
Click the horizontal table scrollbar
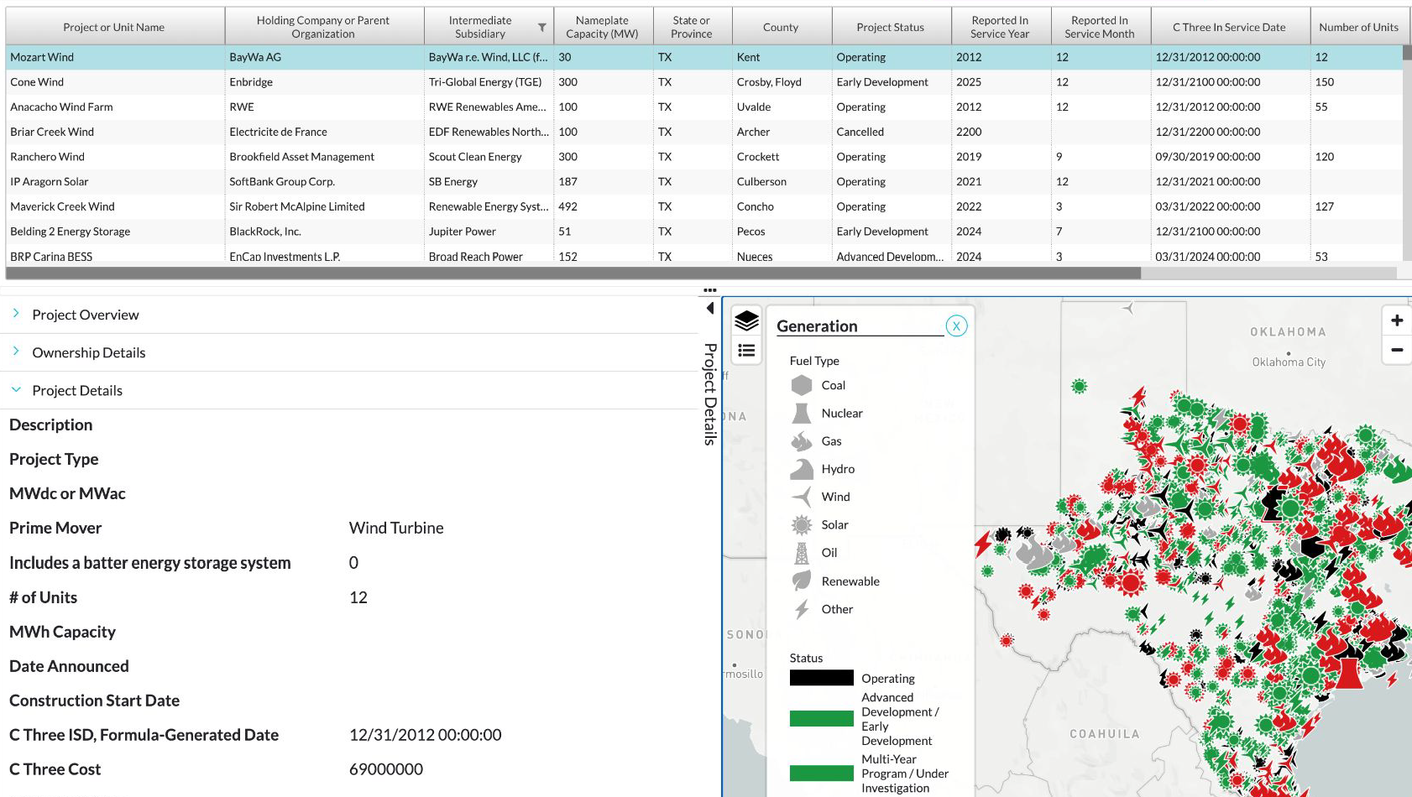pyautogui.click(x=573, y=273)
